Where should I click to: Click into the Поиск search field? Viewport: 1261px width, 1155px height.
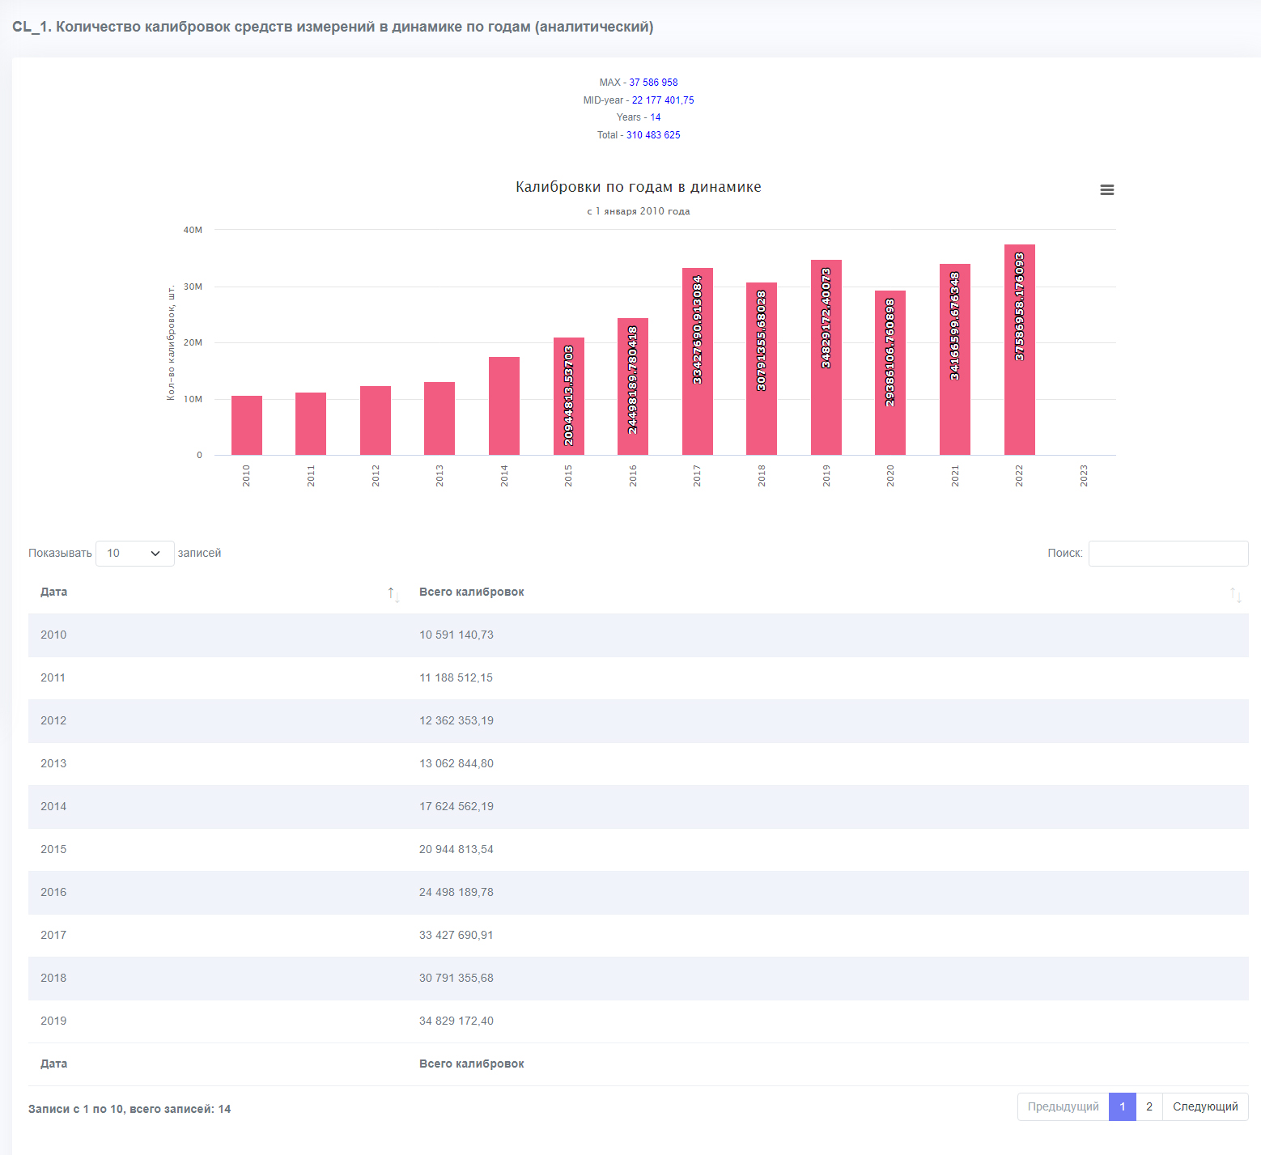pos(1168,554)
